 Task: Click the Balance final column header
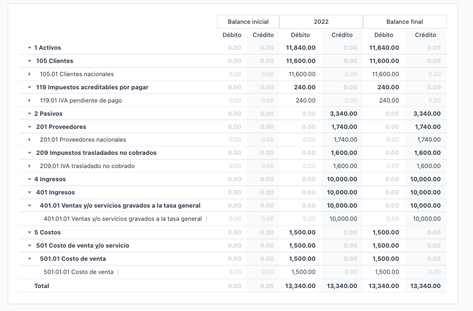tap(404, 22)
